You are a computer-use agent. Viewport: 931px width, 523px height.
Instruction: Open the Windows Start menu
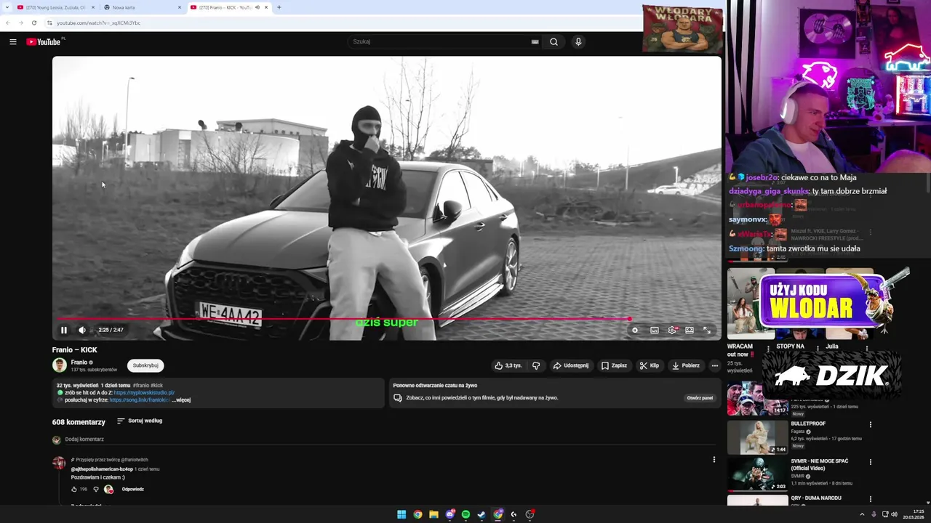[401, 514]
